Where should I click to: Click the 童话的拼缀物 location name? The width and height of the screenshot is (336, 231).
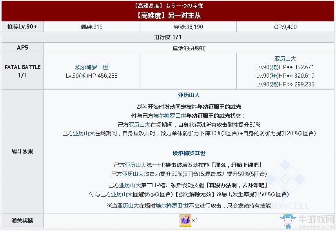point(189,48)
